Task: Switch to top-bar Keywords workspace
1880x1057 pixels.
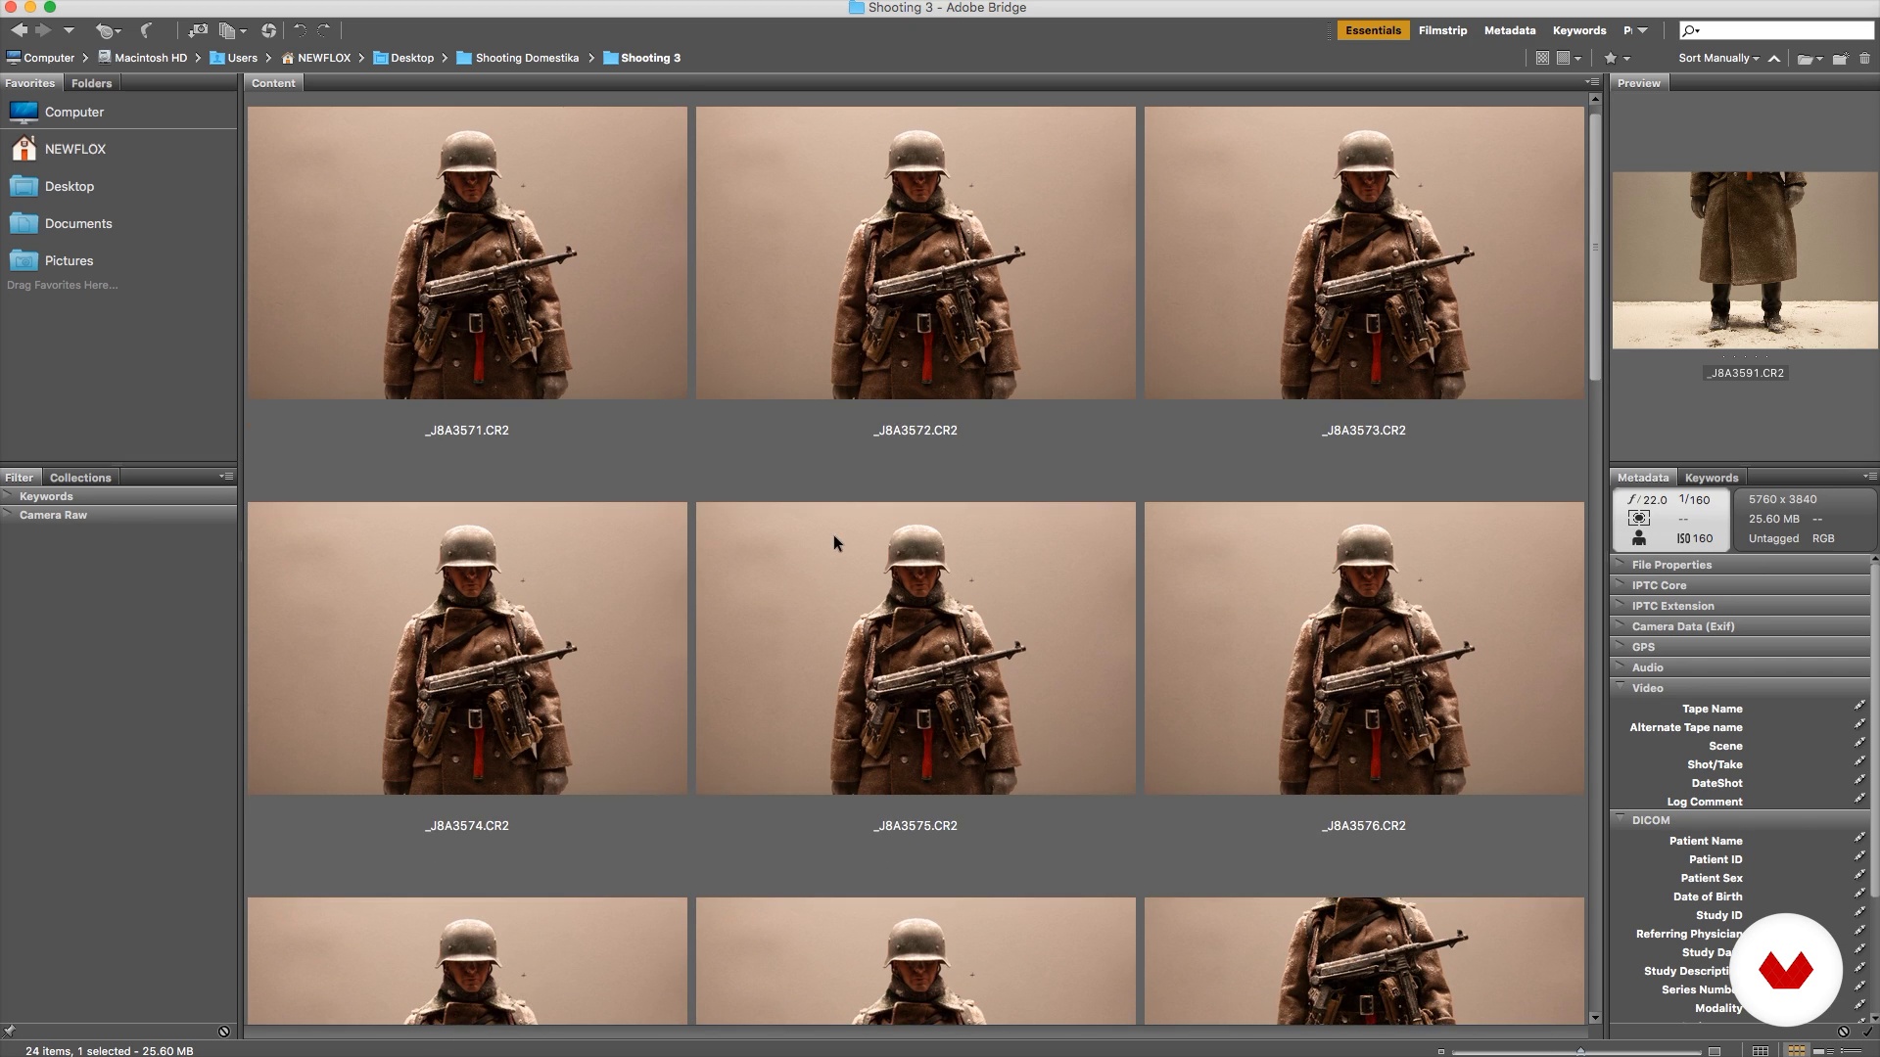Action: point(1578,30)
